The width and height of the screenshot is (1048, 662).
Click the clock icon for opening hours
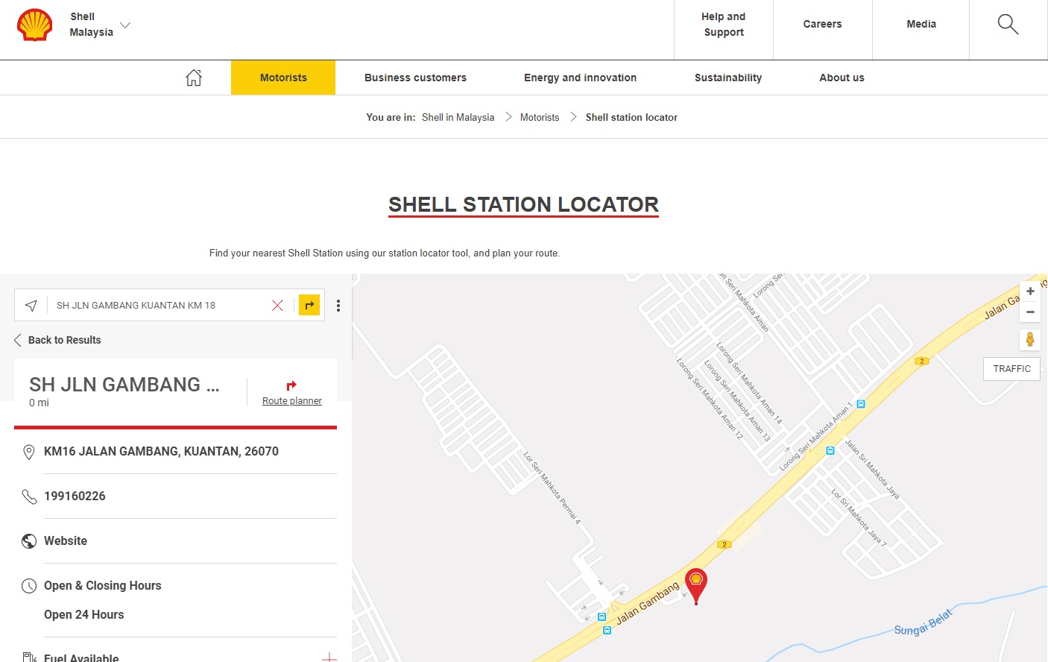pyautogui.click(x=29, y=585)
